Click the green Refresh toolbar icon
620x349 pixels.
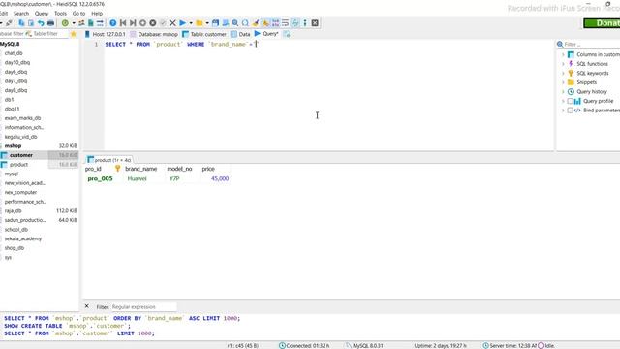pos(65,23)
